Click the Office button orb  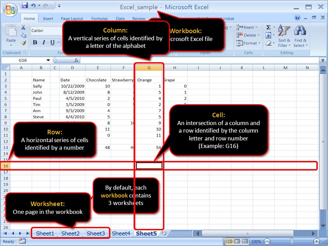click(x=10, y=10)
